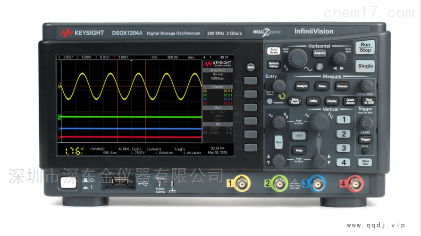Viewport: 421px width, 236px height.
Task: Turn the Math scale knob left of Push for Fine
Action: click(279, 122)
